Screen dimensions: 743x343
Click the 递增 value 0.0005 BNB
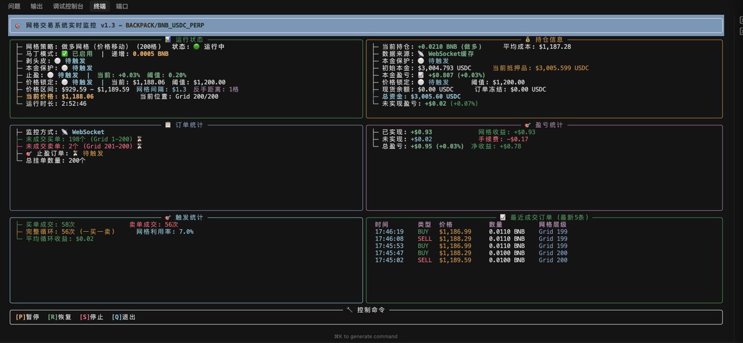click(151, 54)
